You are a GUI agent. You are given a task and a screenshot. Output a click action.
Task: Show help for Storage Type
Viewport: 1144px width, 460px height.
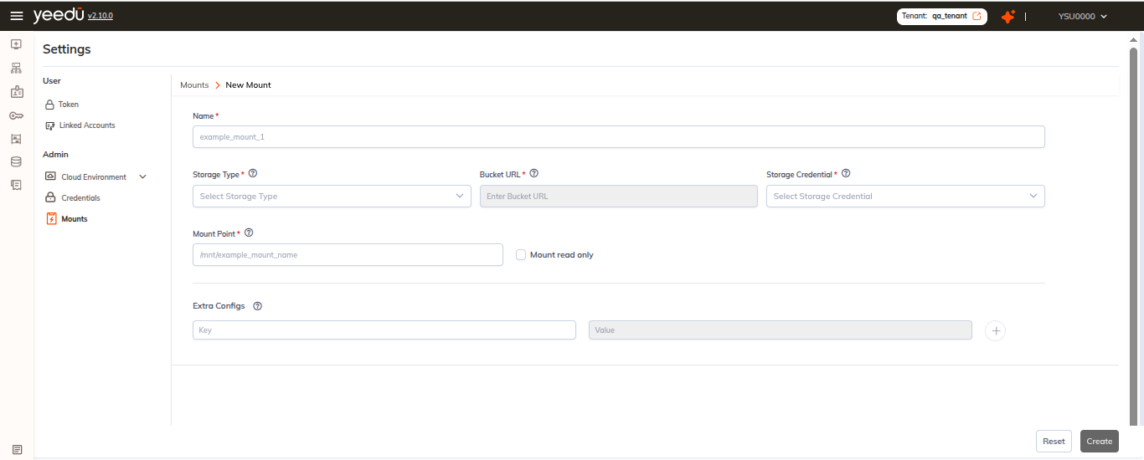[253, 174]
